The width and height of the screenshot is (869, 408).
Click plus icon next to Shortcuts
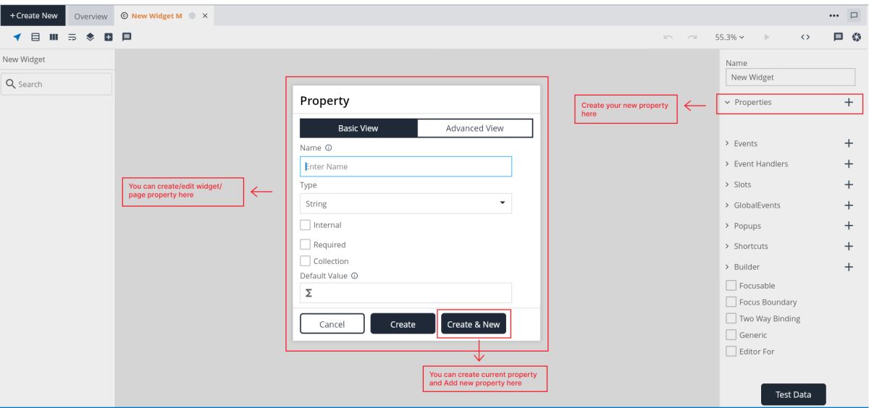[x=849, y=246]
